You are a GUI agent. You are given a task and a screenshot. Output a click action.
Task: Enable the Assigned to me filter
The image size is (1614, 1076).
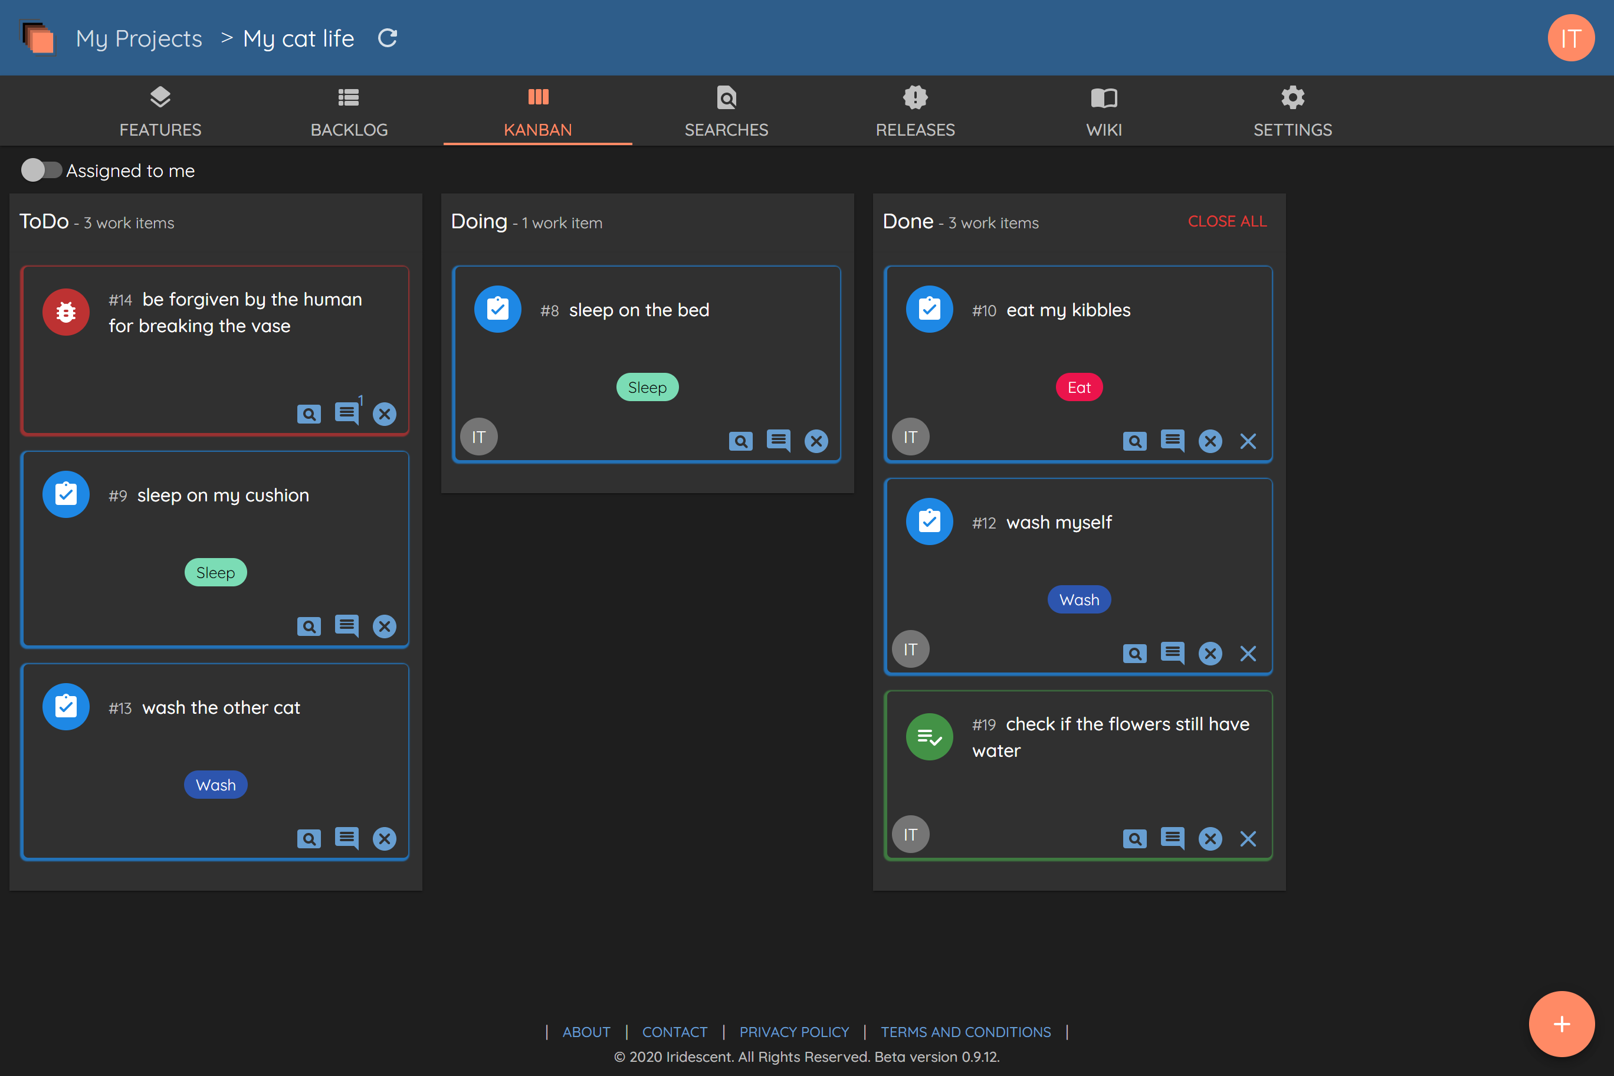(x=42, y=170)
